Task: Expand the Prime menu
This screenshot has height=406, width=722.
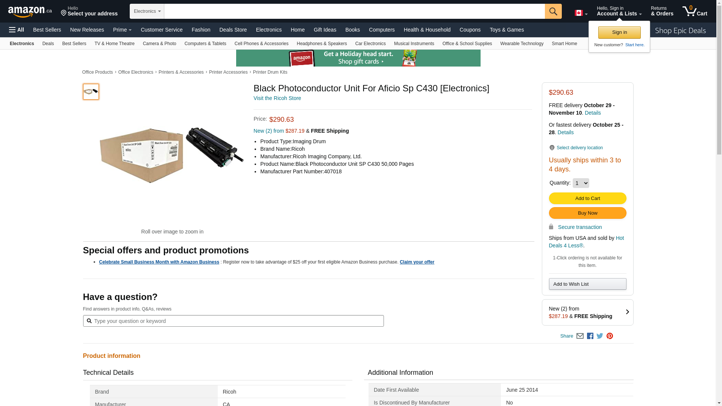Action: (x=122, y=30)
